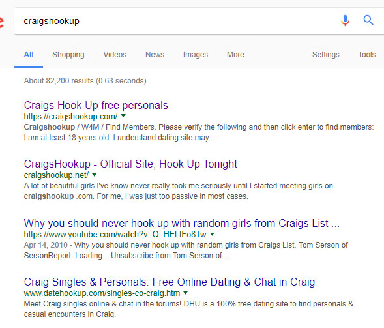Click the partial Google logo at left

(2, 22)
